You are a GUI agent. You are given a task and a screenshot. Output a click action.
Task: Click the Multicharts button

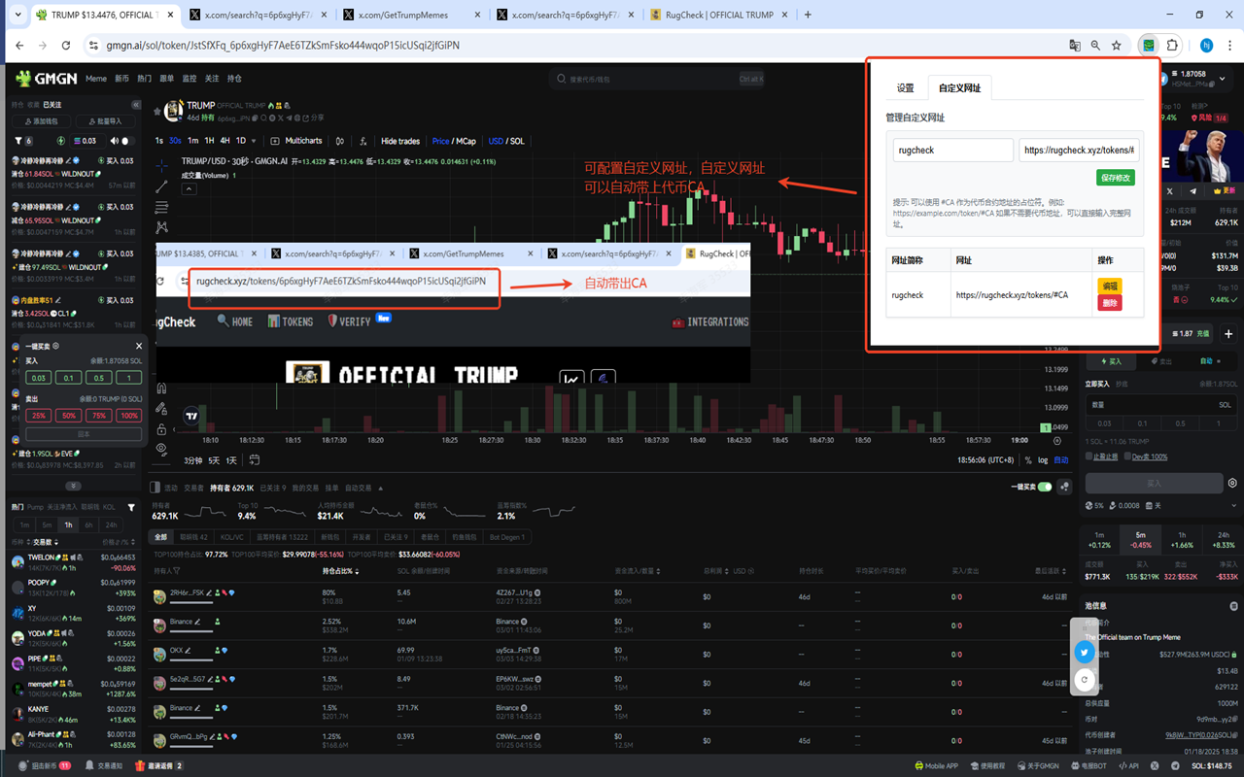pos(296,141)
